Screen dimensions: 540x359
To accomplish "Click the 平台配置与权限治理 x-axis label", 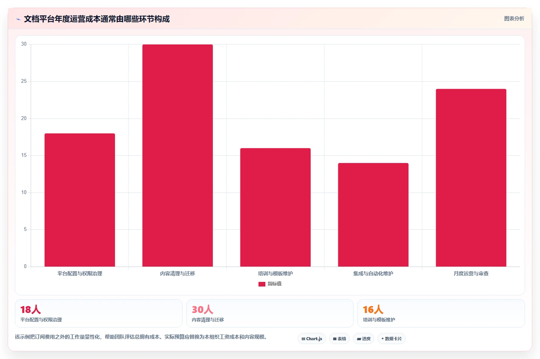I will (80, 273).
